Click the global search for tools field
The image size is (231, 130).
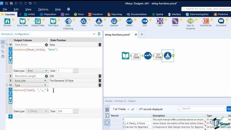pyautogui.click(x=206, y=9)
